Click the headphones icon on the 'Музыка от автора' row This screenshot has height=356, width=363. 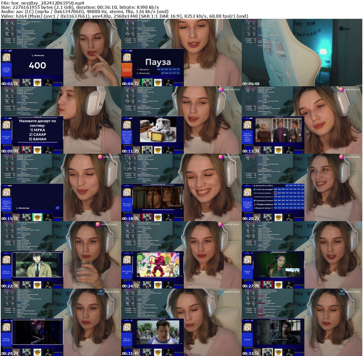tap(254, 208)
